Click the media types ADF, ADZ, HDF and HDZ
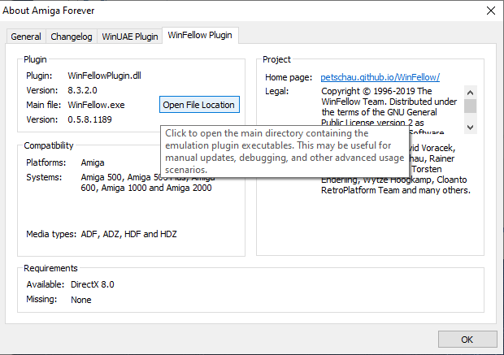 click(129, 234)
